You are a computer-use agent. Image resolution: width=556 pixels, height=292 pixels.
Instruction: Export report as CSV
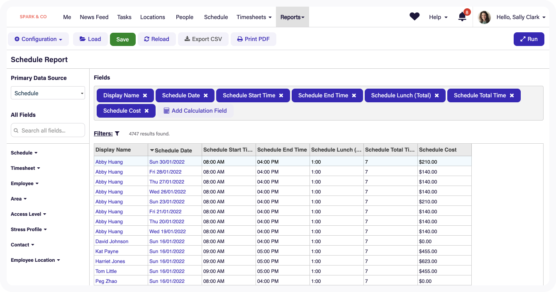pos(203,39)
